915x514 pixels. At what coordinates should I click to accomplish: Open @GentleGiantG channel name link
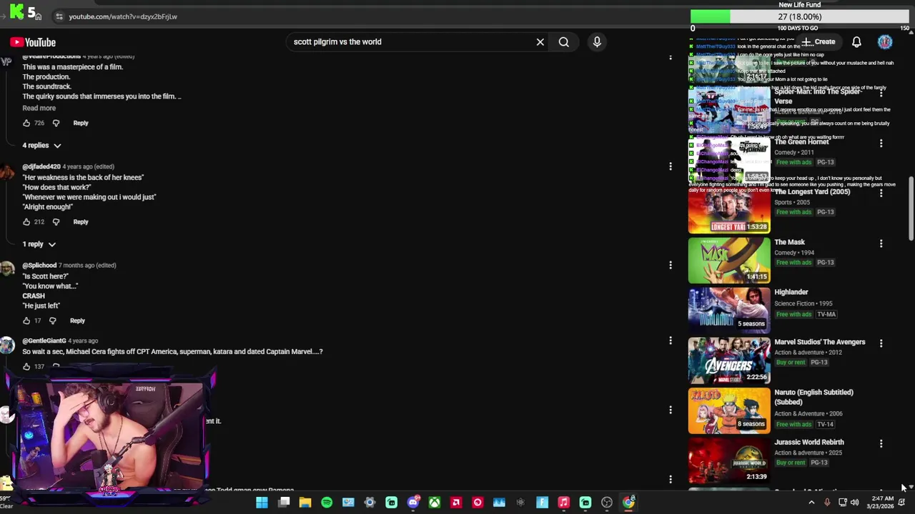[44, 341]
